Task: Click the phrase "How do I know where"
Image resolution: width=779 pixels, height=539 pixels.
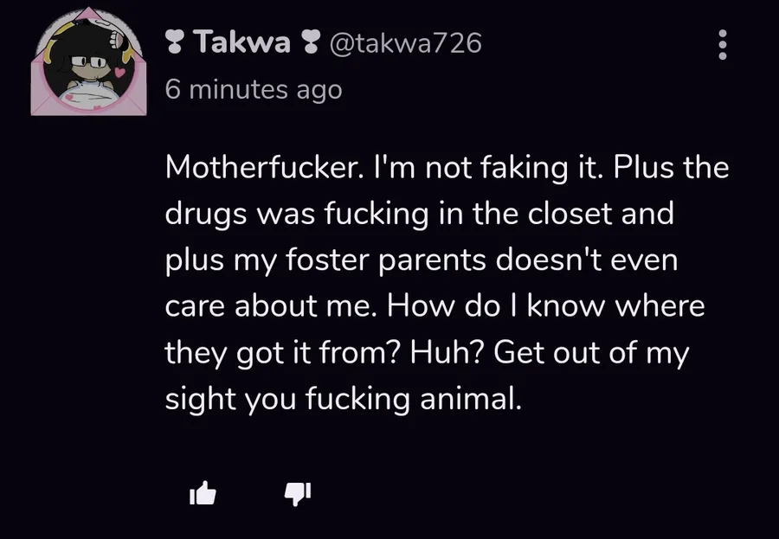Action: click(545, 306)
